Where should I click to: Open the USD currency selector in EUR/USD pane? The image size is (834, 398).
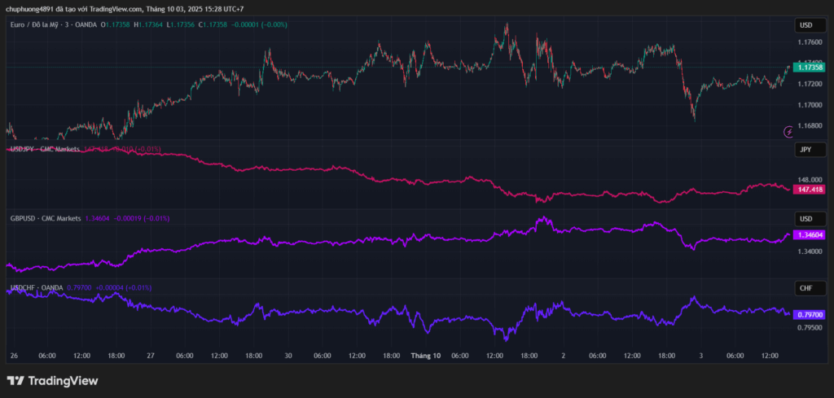[x=810, y=26]
